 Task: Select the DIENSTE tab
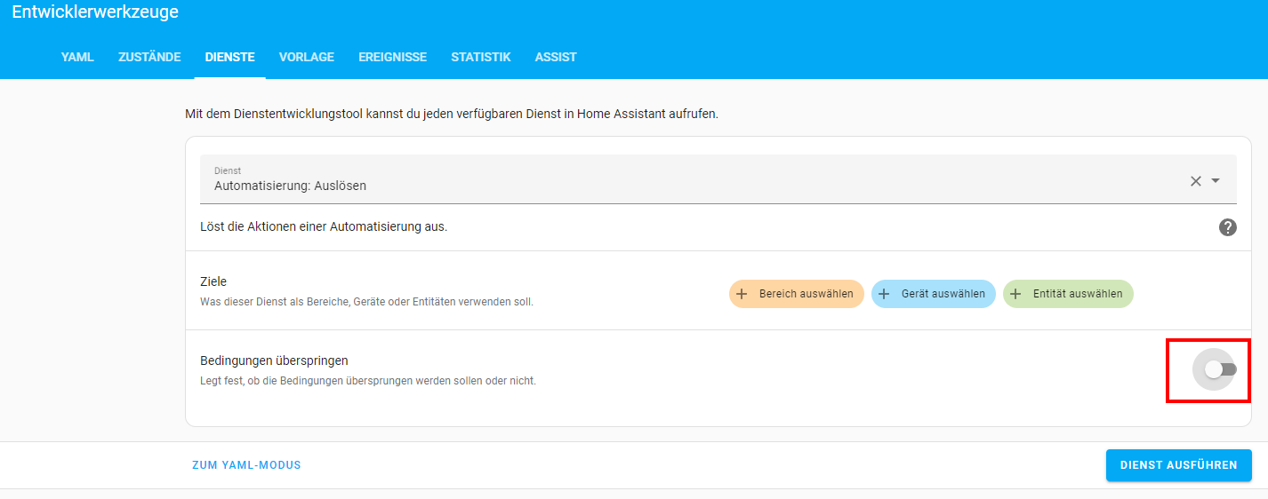click(229, 57)
